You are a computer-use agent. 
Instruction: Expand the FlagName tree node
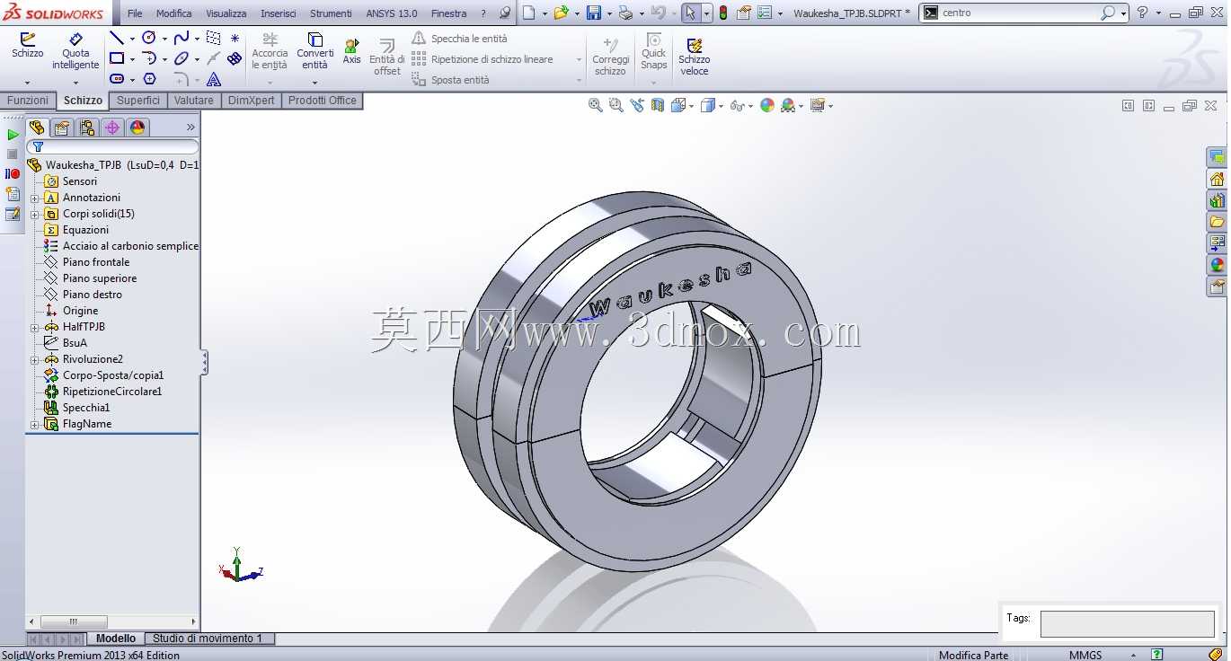34,424
